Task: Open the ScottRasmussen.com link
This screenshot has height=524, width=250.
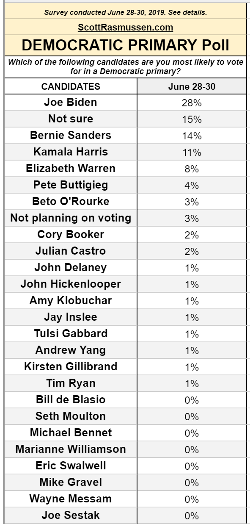Action: point(125,28)
